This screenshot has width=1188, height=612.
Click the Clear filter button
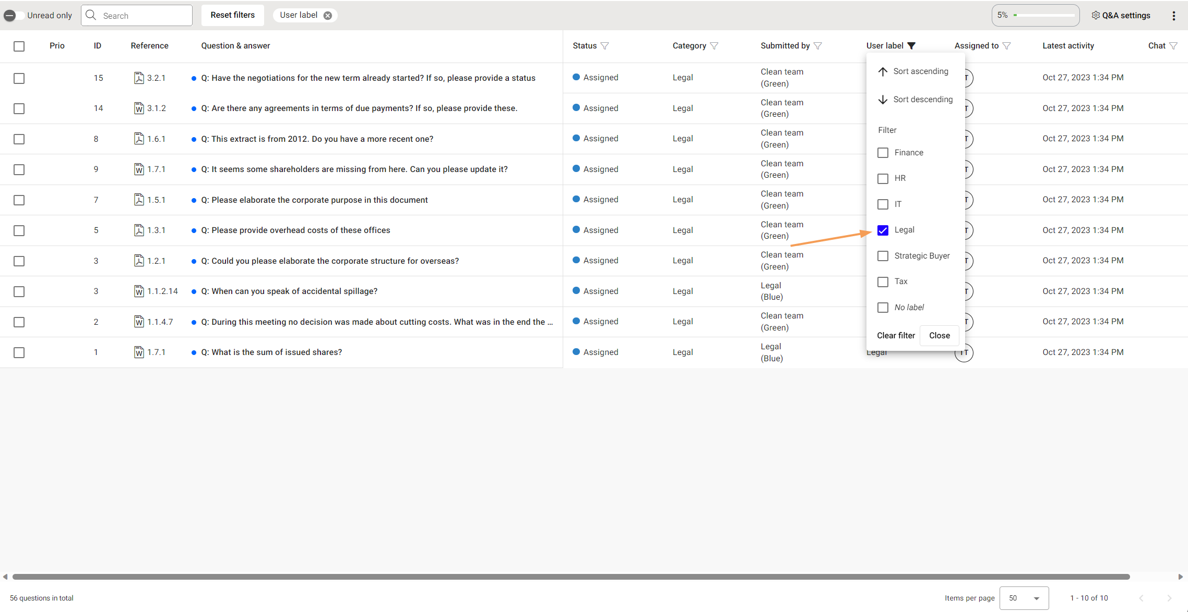pyautogui.click(x=896, y=336)
